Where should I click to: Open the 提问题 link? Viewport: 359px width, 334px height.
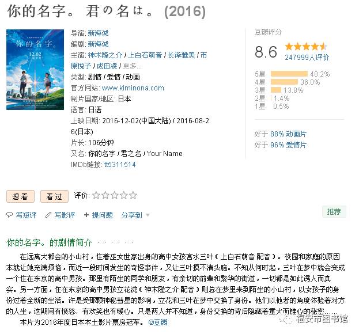[x=103, y=215]
